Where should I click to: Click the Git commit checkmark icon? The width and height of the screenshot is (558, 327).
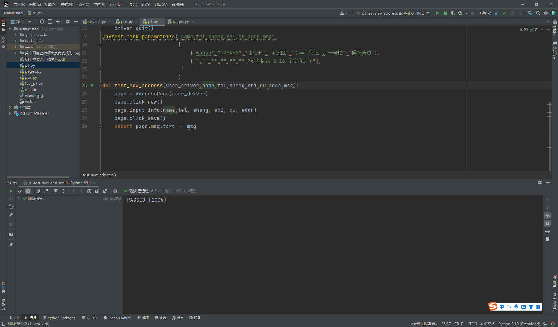pyautogui.click(x=504, y=13)
